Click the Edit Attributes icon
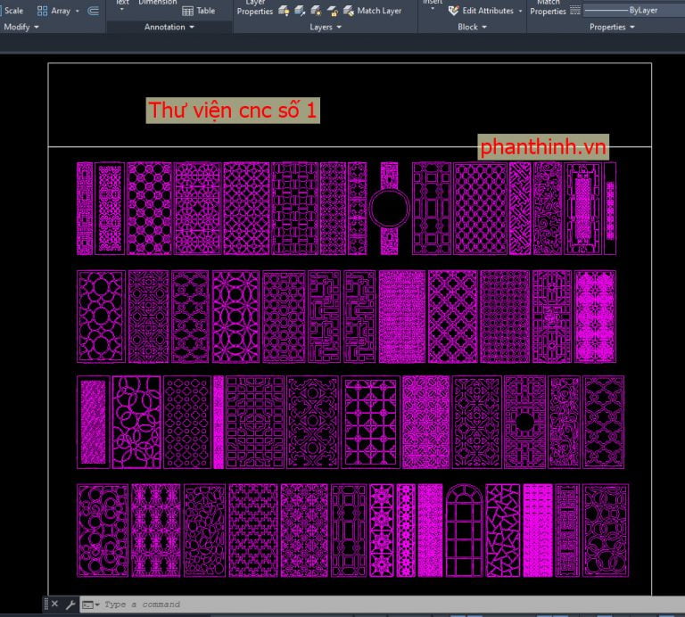685x617 pixels. click(x=453, y=11)
